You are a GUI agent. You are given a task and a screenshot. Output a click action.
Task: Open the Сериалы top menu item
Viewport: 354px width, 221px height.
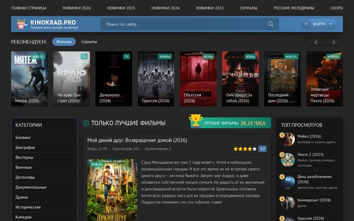[x=248, y=8]
